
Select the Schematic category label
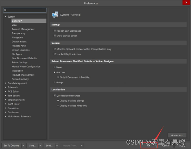13,87
